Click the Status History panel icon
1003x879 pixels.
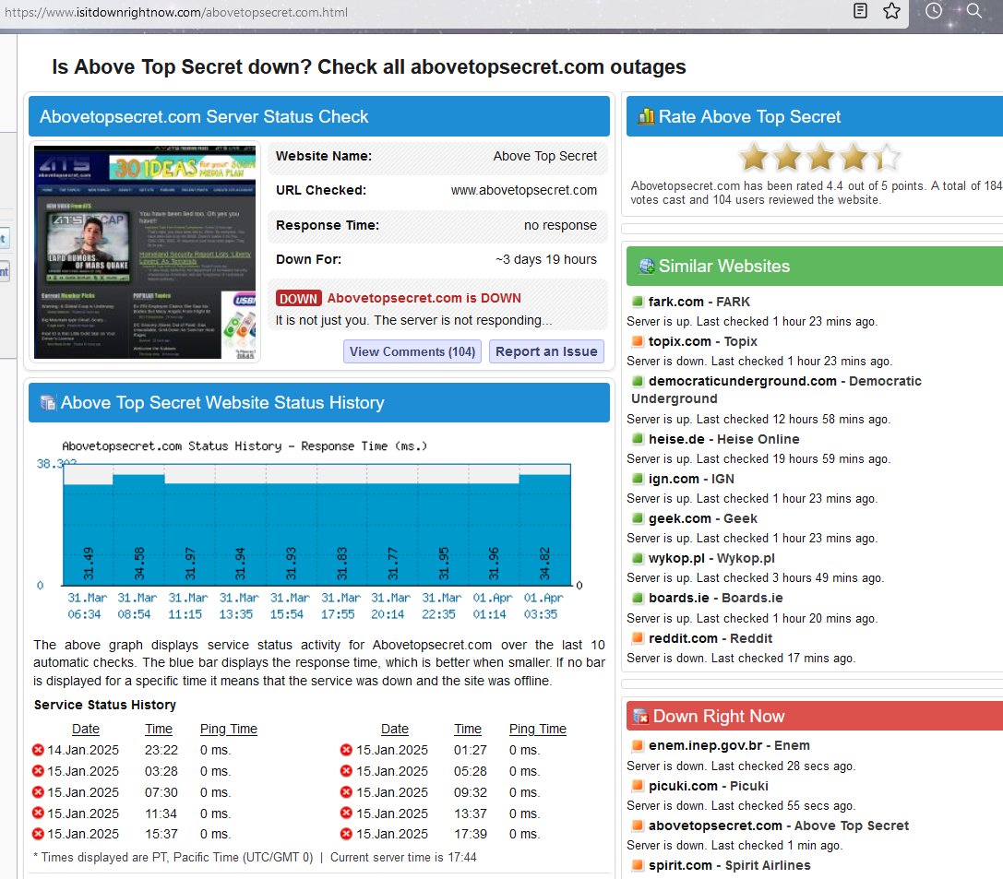[48, 403]
